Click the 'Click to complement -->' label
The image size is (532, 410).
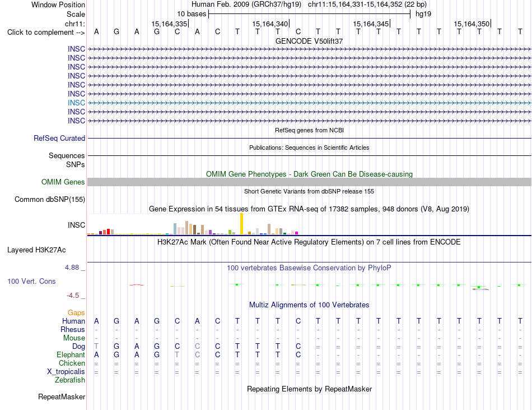(46, 33)
